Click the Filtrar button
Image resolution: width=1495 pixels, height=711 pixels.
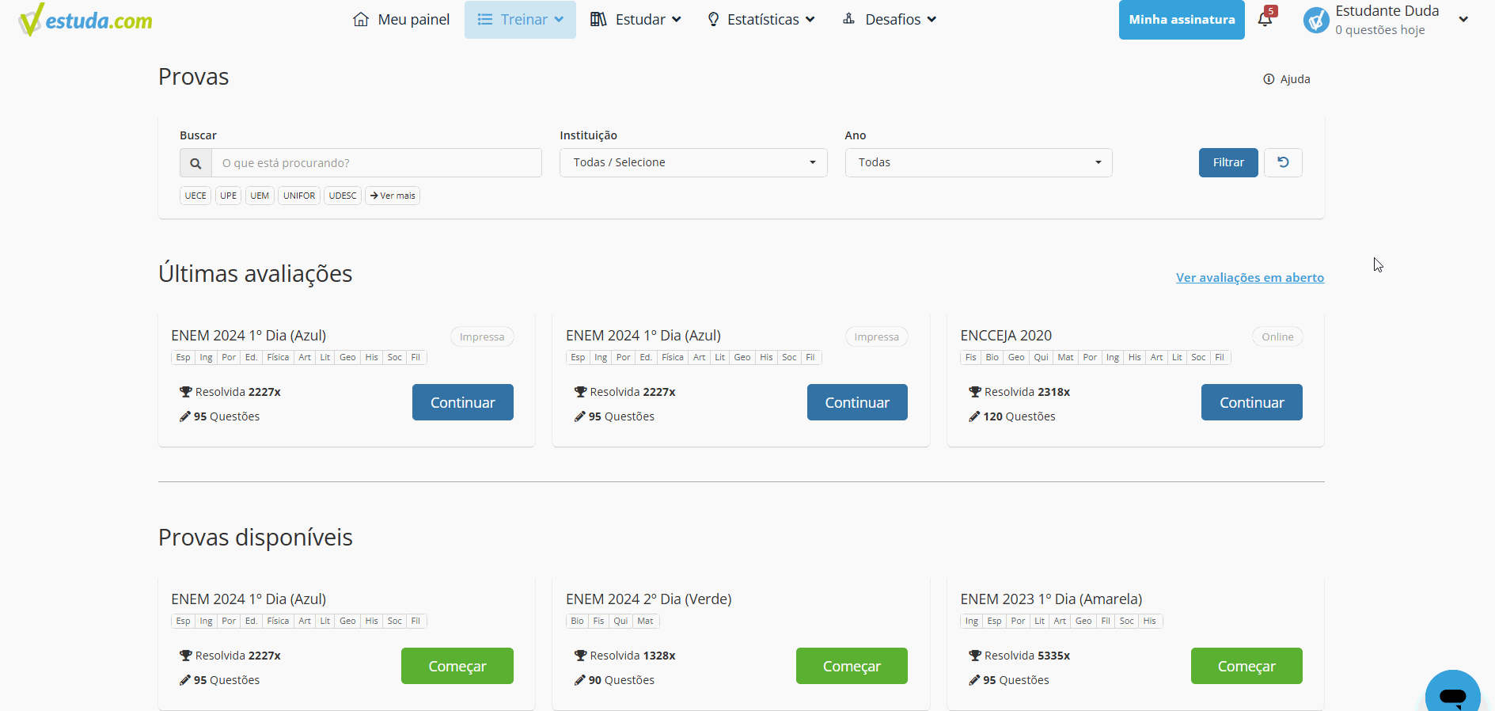pos(1227,162)
